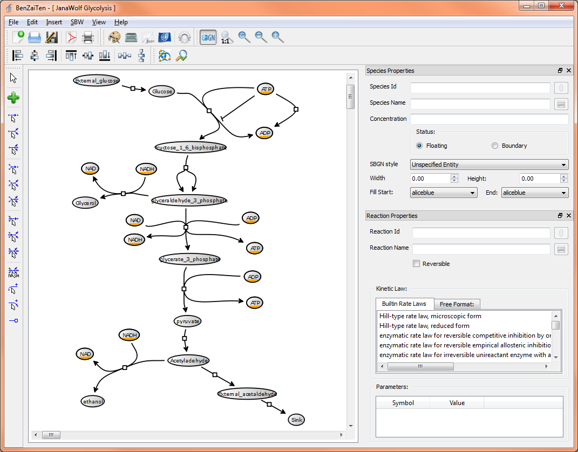Select Hill-type rate law, reduced form
Screen dimensions: 578x452
pyautogui.click(x=424, y=326)
